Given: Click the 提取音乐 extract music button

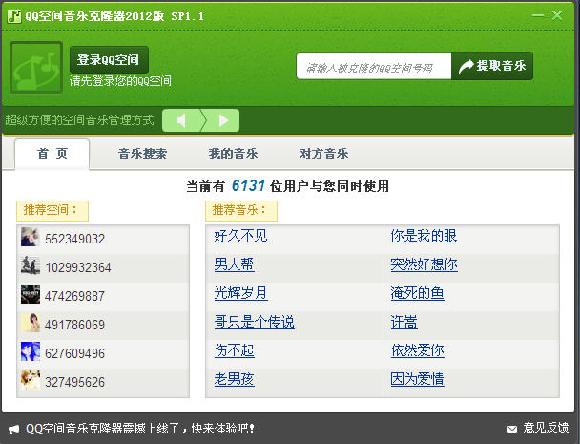Looking at the screenshot, I should (492, 67).
